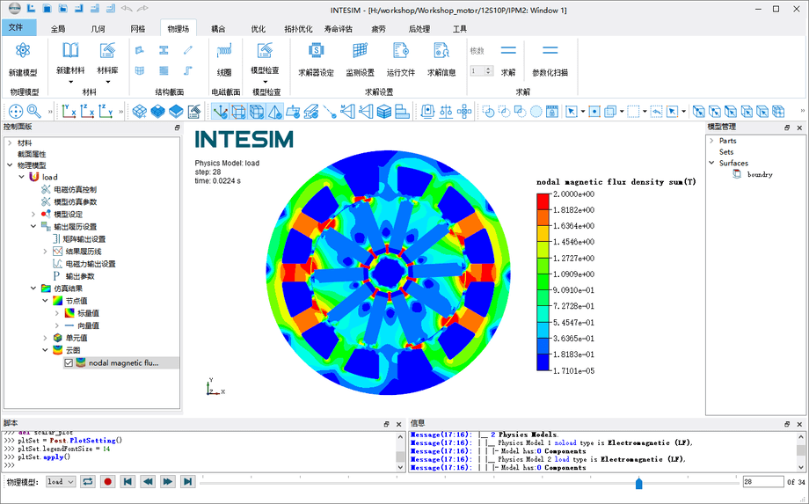Click the 新建模型 new model icon
Screen dimensions: 809x504
click(x=23, y=51)
